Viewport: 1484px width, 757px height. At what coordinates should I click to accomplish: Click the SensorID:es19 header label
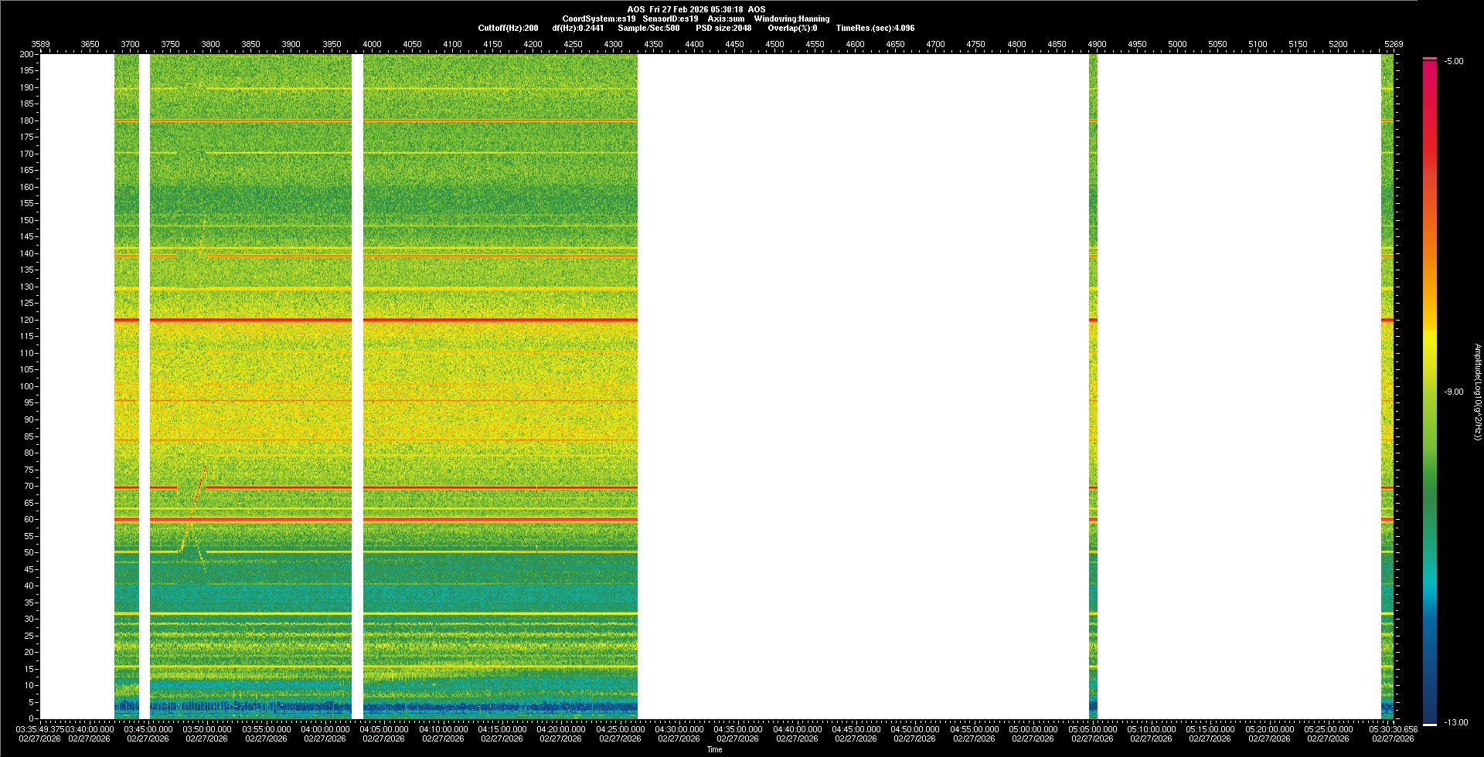click(670, 19)
